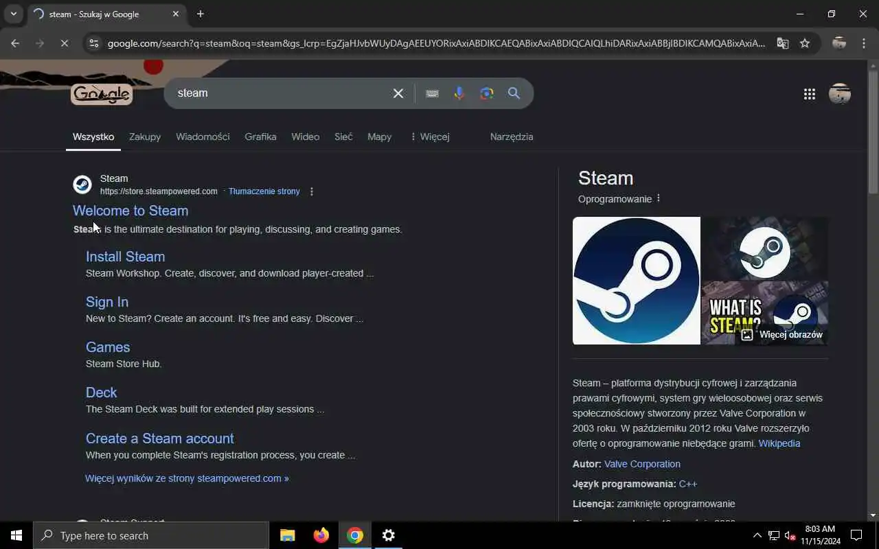
Task: Translate this page icon in address bar
Action: point(783,43)
